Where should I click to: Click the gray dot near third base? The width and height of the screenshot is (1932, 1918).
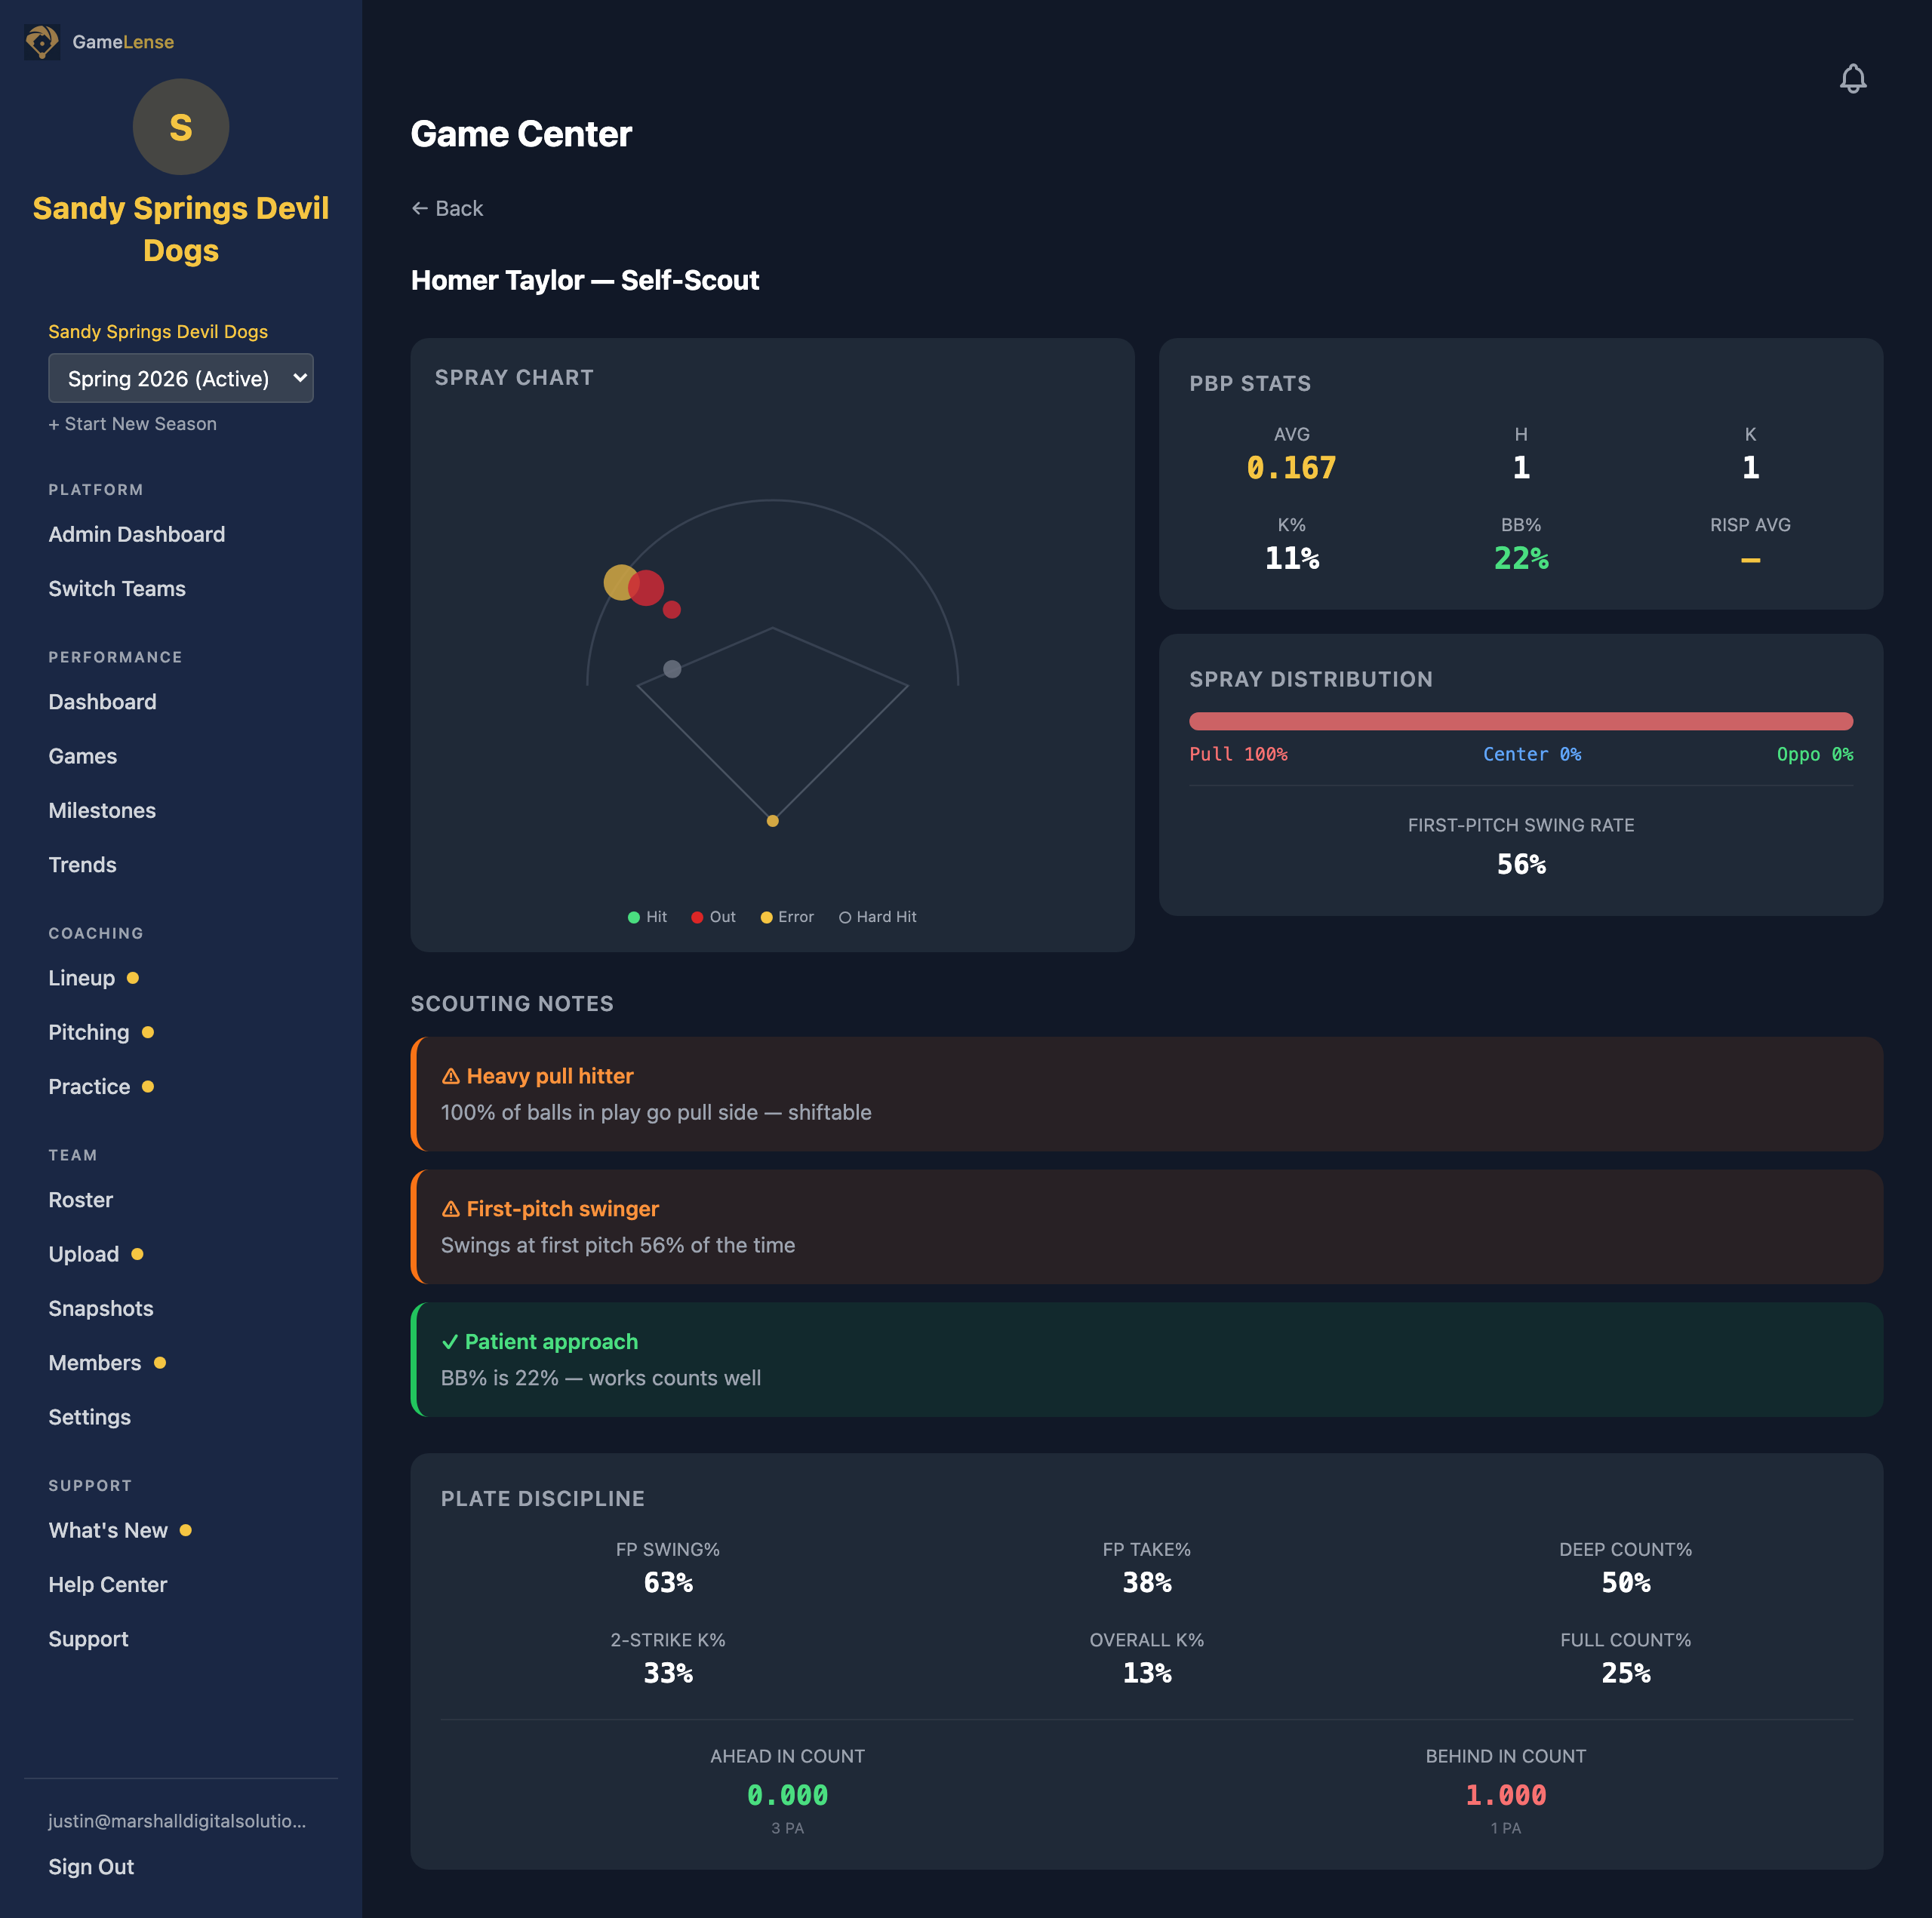click(x=672, y=669)
